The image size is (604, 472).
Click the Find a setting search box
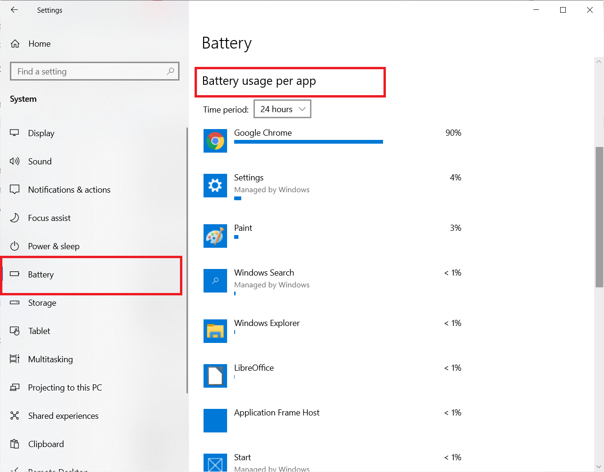point(95,71)
